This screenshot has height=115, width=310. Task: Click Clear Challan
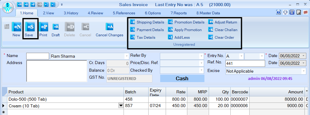pyautogui.click(x=223, y=30)
